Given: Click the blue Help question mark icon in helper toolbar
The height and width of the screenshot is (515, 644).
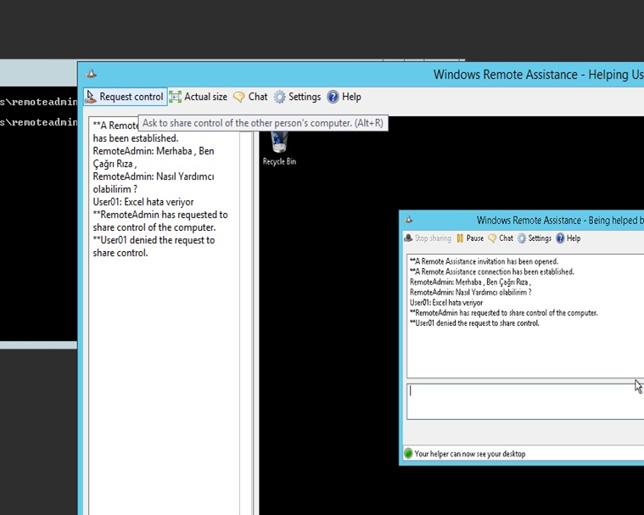Looking at the screenshot, I should pyautogui.click(x=333, y=97).
